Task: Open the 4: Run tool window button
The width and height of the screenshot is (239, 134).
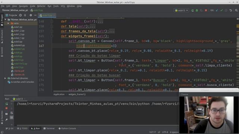Action: 35,128
